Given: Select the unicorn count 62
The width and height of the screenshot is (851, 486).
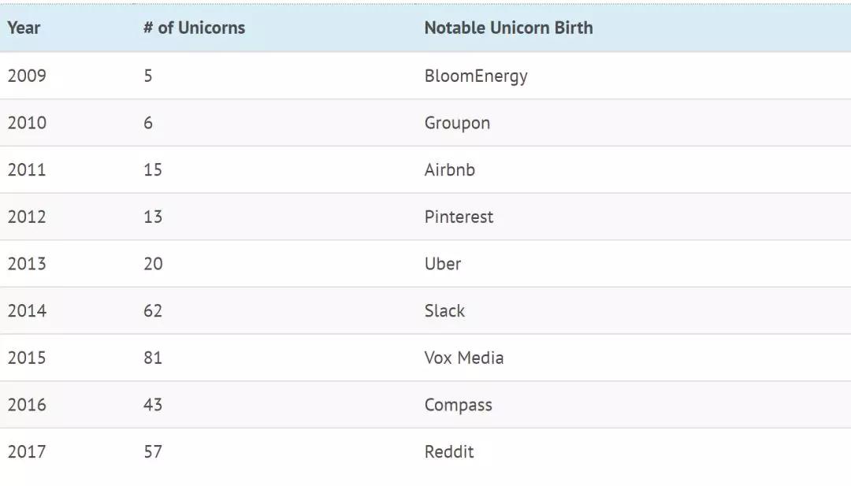Looking at the screenshot, I should pyautogui.click(x=153, y=311).
